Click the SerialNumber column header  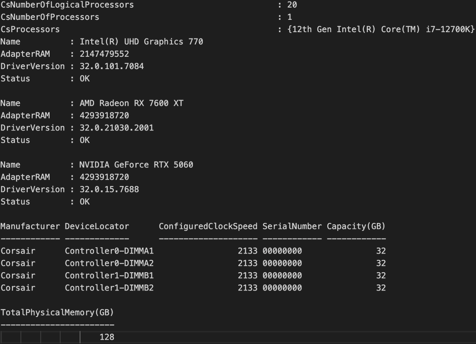pos(292,227)
